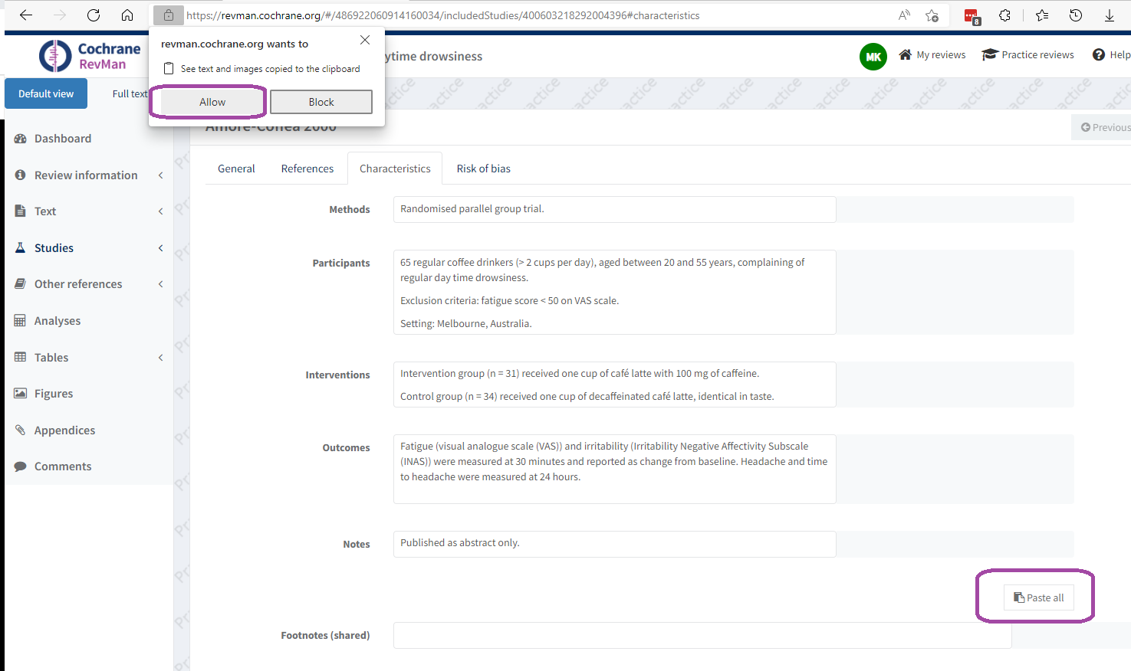Open Practice reviews link
Screen dimensions: 1131x671
(x=1028, y=55)
